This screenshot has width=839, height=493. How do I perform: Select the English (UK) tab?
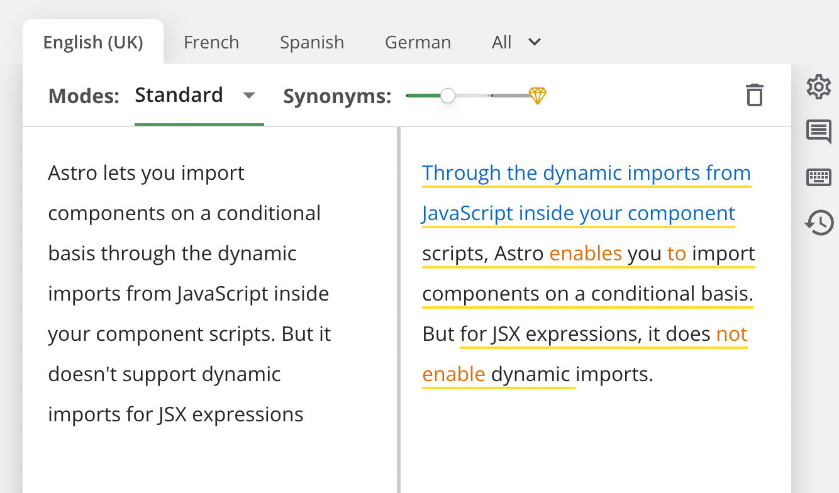coord(93,42)
